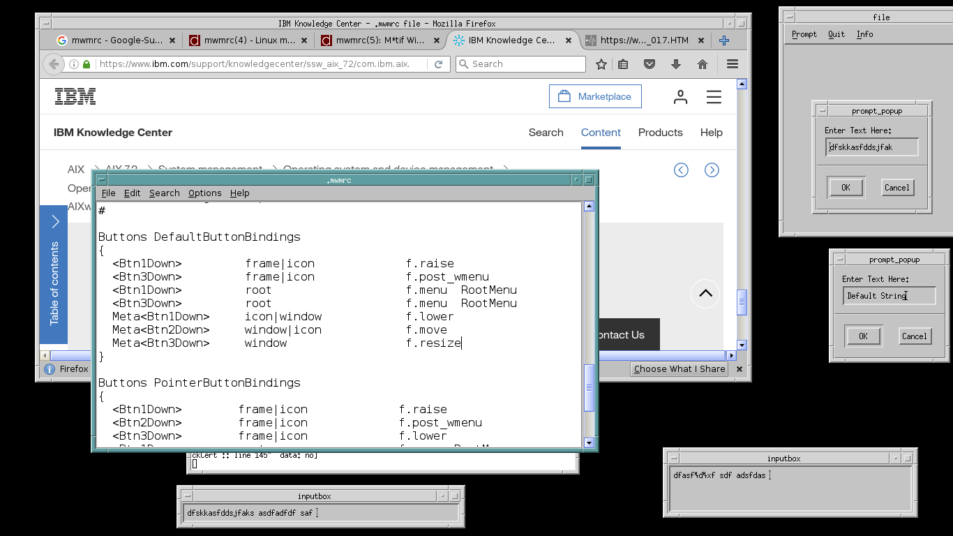Click the Firefox info icon in the notification bar
Screen dimensions: 953x536
(x=50, y=369)
